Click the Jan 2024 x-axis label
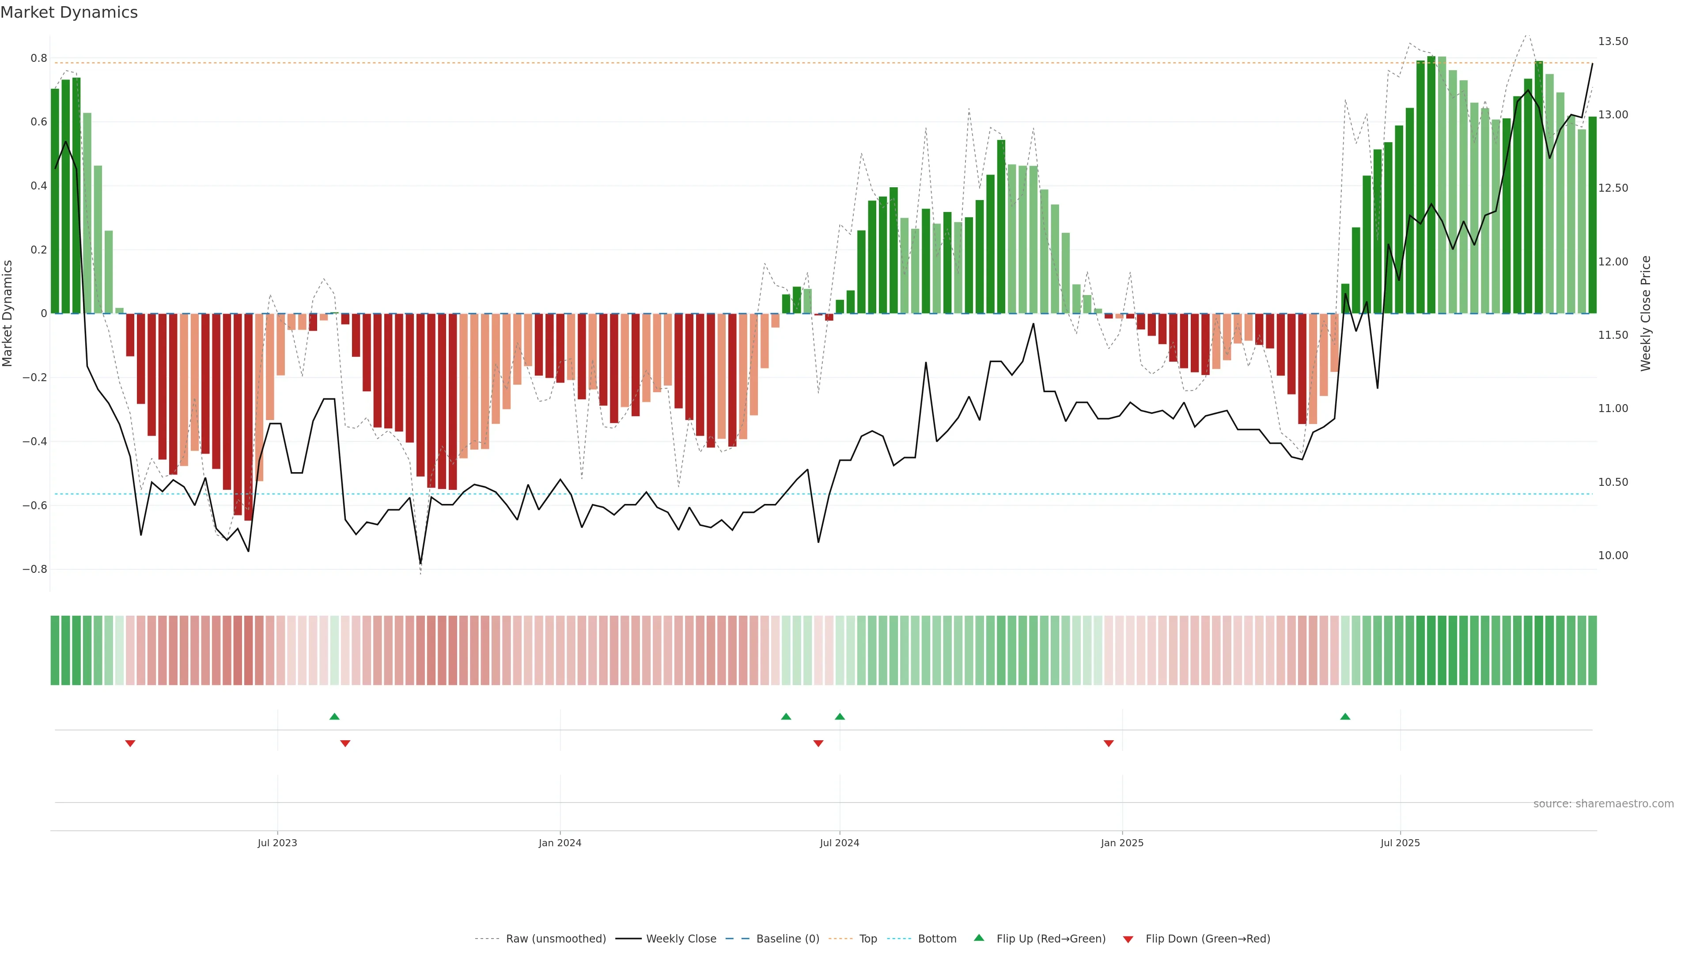The width and height of the screenshot is (1696, 954). click(560, 843)
